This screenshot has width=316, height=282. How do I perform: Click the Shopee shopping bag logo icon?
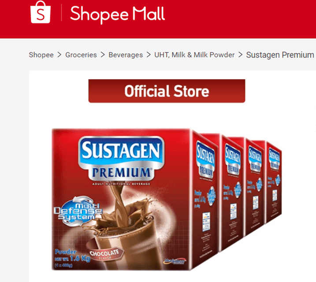40,12
